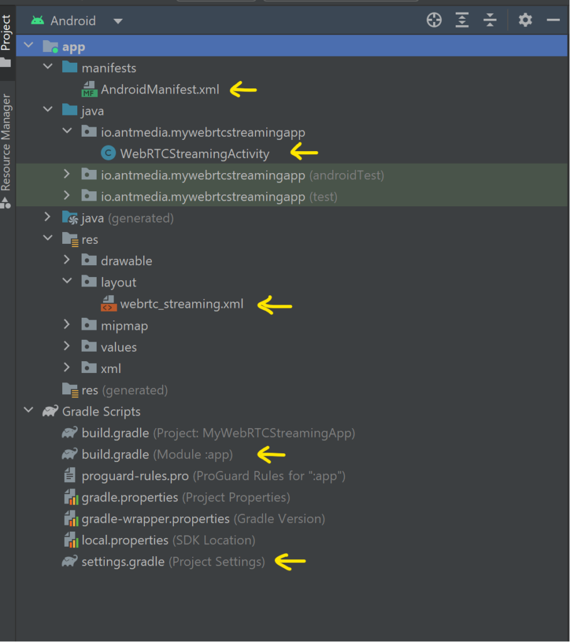
Task: Collapse the manifests folder
Action: [48, 66]
